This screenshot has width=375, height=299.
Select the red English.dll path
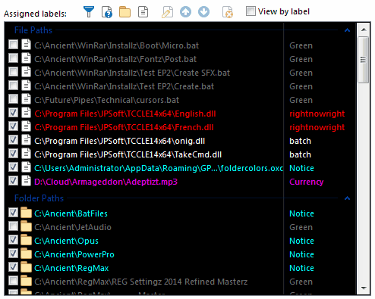[125, 114]
